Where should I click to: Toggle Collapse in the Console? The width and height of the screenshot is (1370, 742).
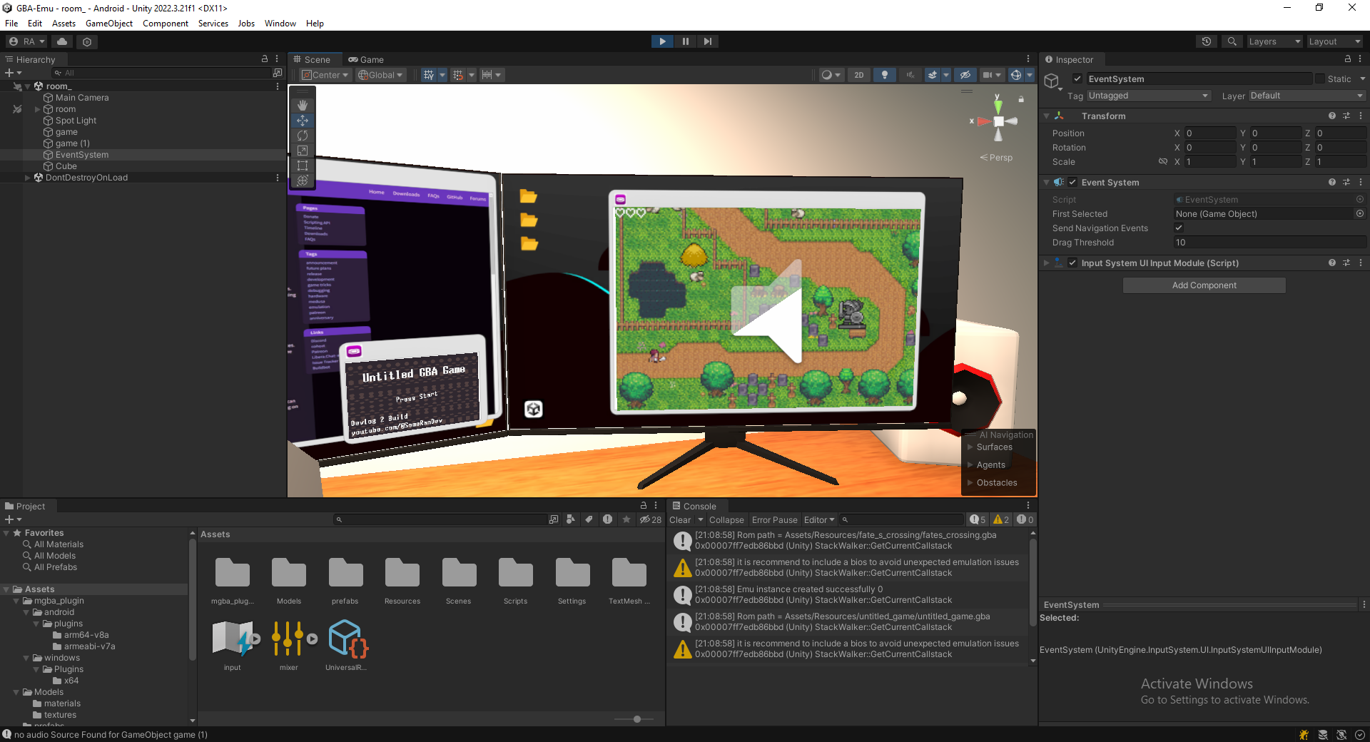pos(726,520)
